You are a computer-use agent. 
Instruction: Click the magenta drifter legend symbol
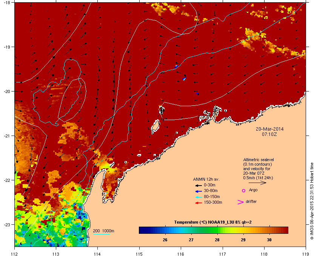point(241,202)
